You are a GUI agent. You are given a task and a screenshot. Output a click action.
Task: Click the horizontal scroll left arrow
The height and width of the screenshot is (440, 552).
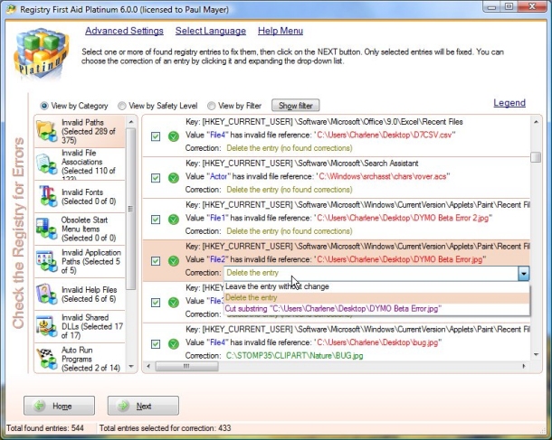(148, 366)
